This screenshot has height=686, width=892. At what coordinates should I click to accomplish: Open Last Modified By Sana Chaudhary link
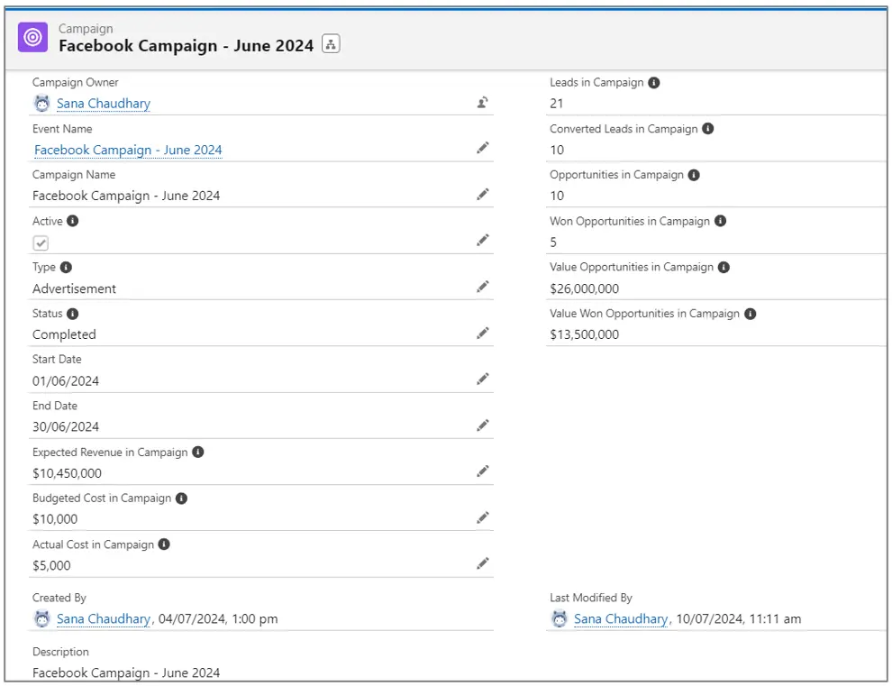click(x=621, y=618)
